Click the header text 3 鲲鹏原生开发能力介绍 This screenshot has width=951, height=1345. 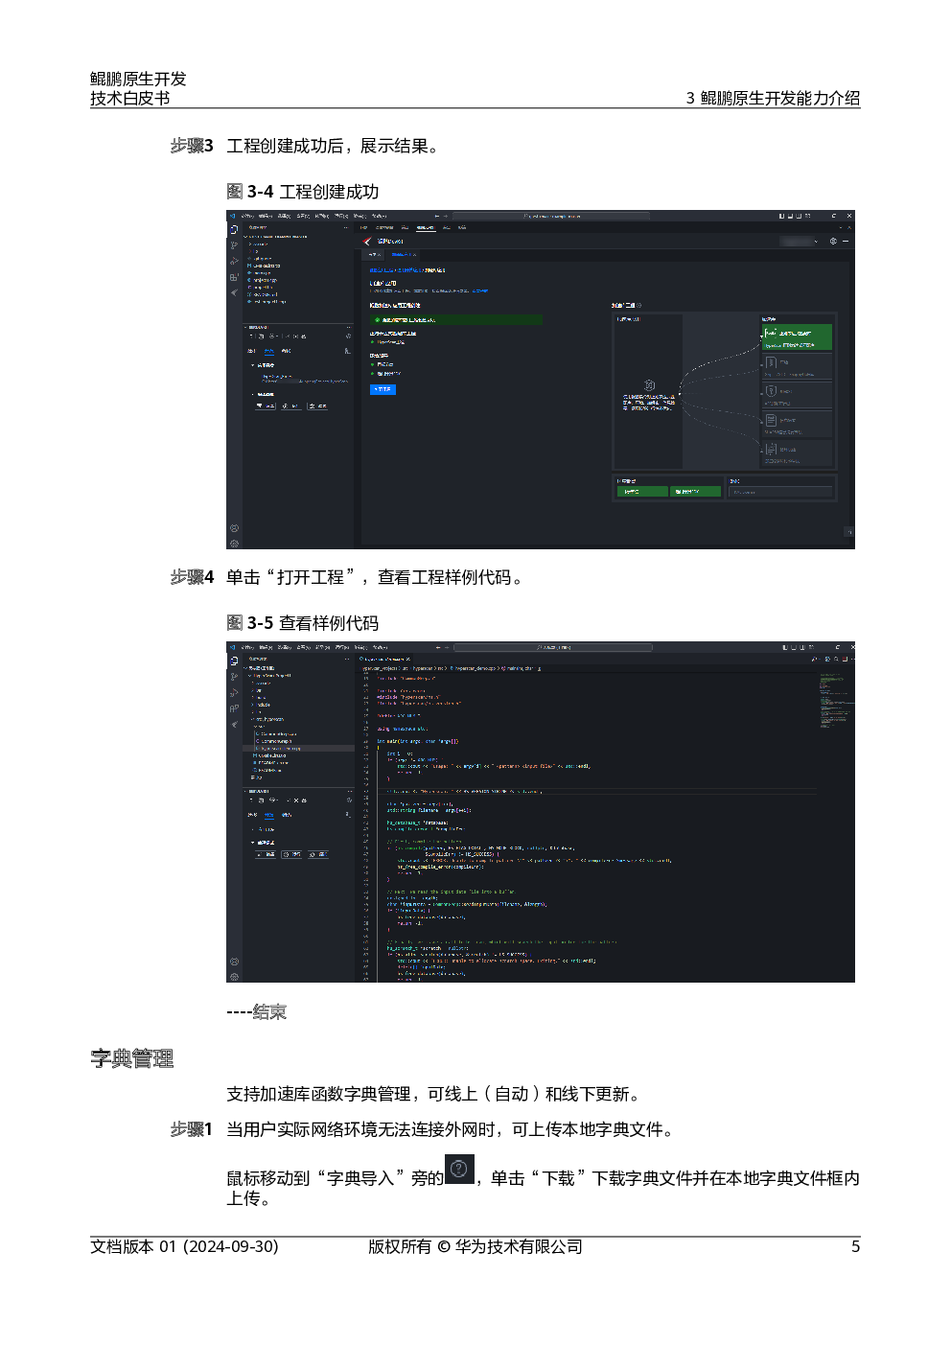[773, 98]
